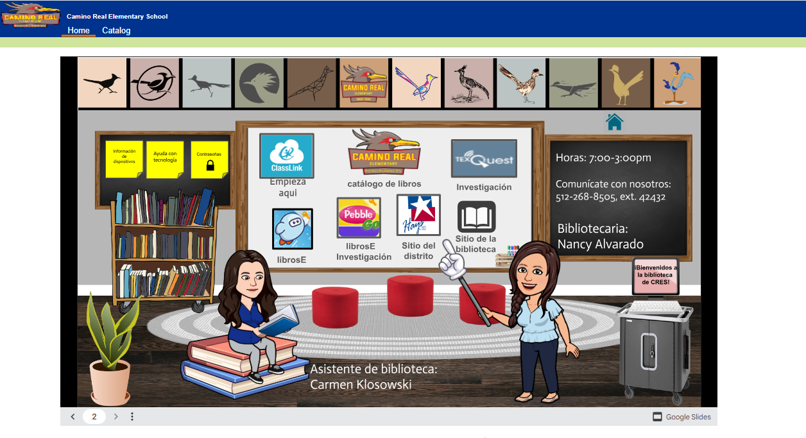
Task: Click the padlock Contraseñas sticky note
Action: (210, 160)
